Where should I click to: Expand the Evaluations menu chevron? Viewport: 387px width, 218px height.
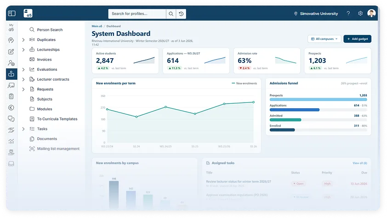tap(23, 69)
